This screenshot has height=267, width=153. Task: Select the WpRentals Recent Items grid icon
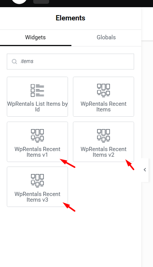104,90
